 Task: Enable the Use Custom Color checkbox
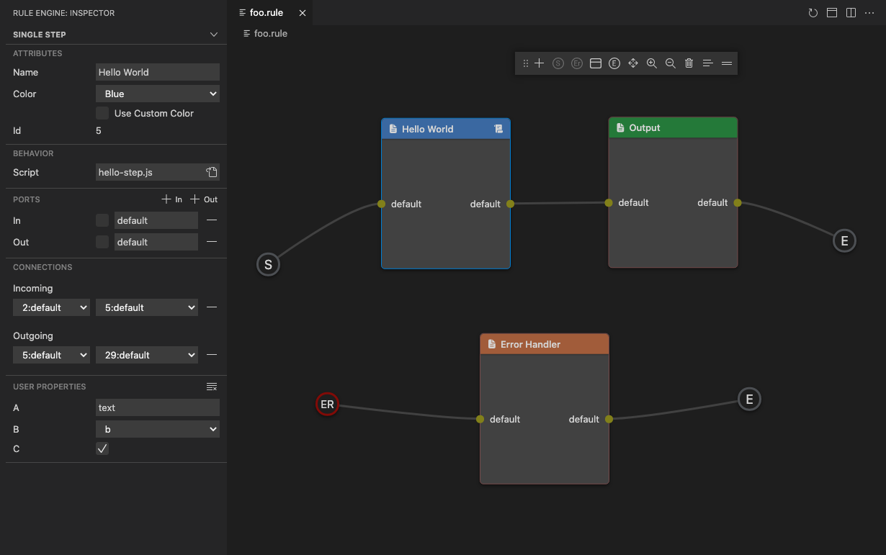[x=102, y=113]
